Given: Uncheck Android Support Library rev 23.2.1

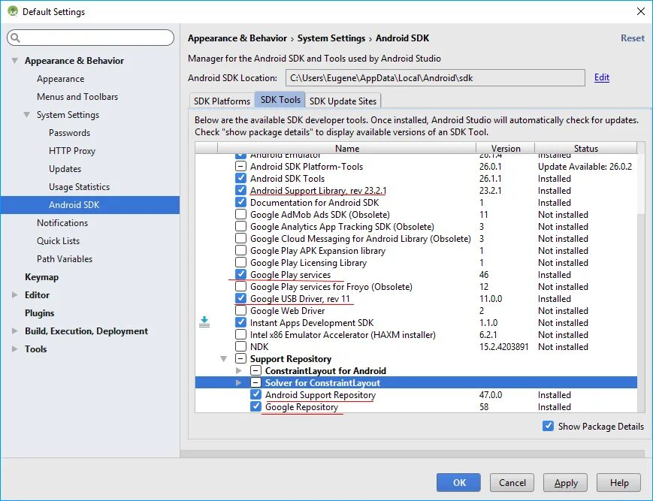Looking at the screenshot, I should 240,191.
